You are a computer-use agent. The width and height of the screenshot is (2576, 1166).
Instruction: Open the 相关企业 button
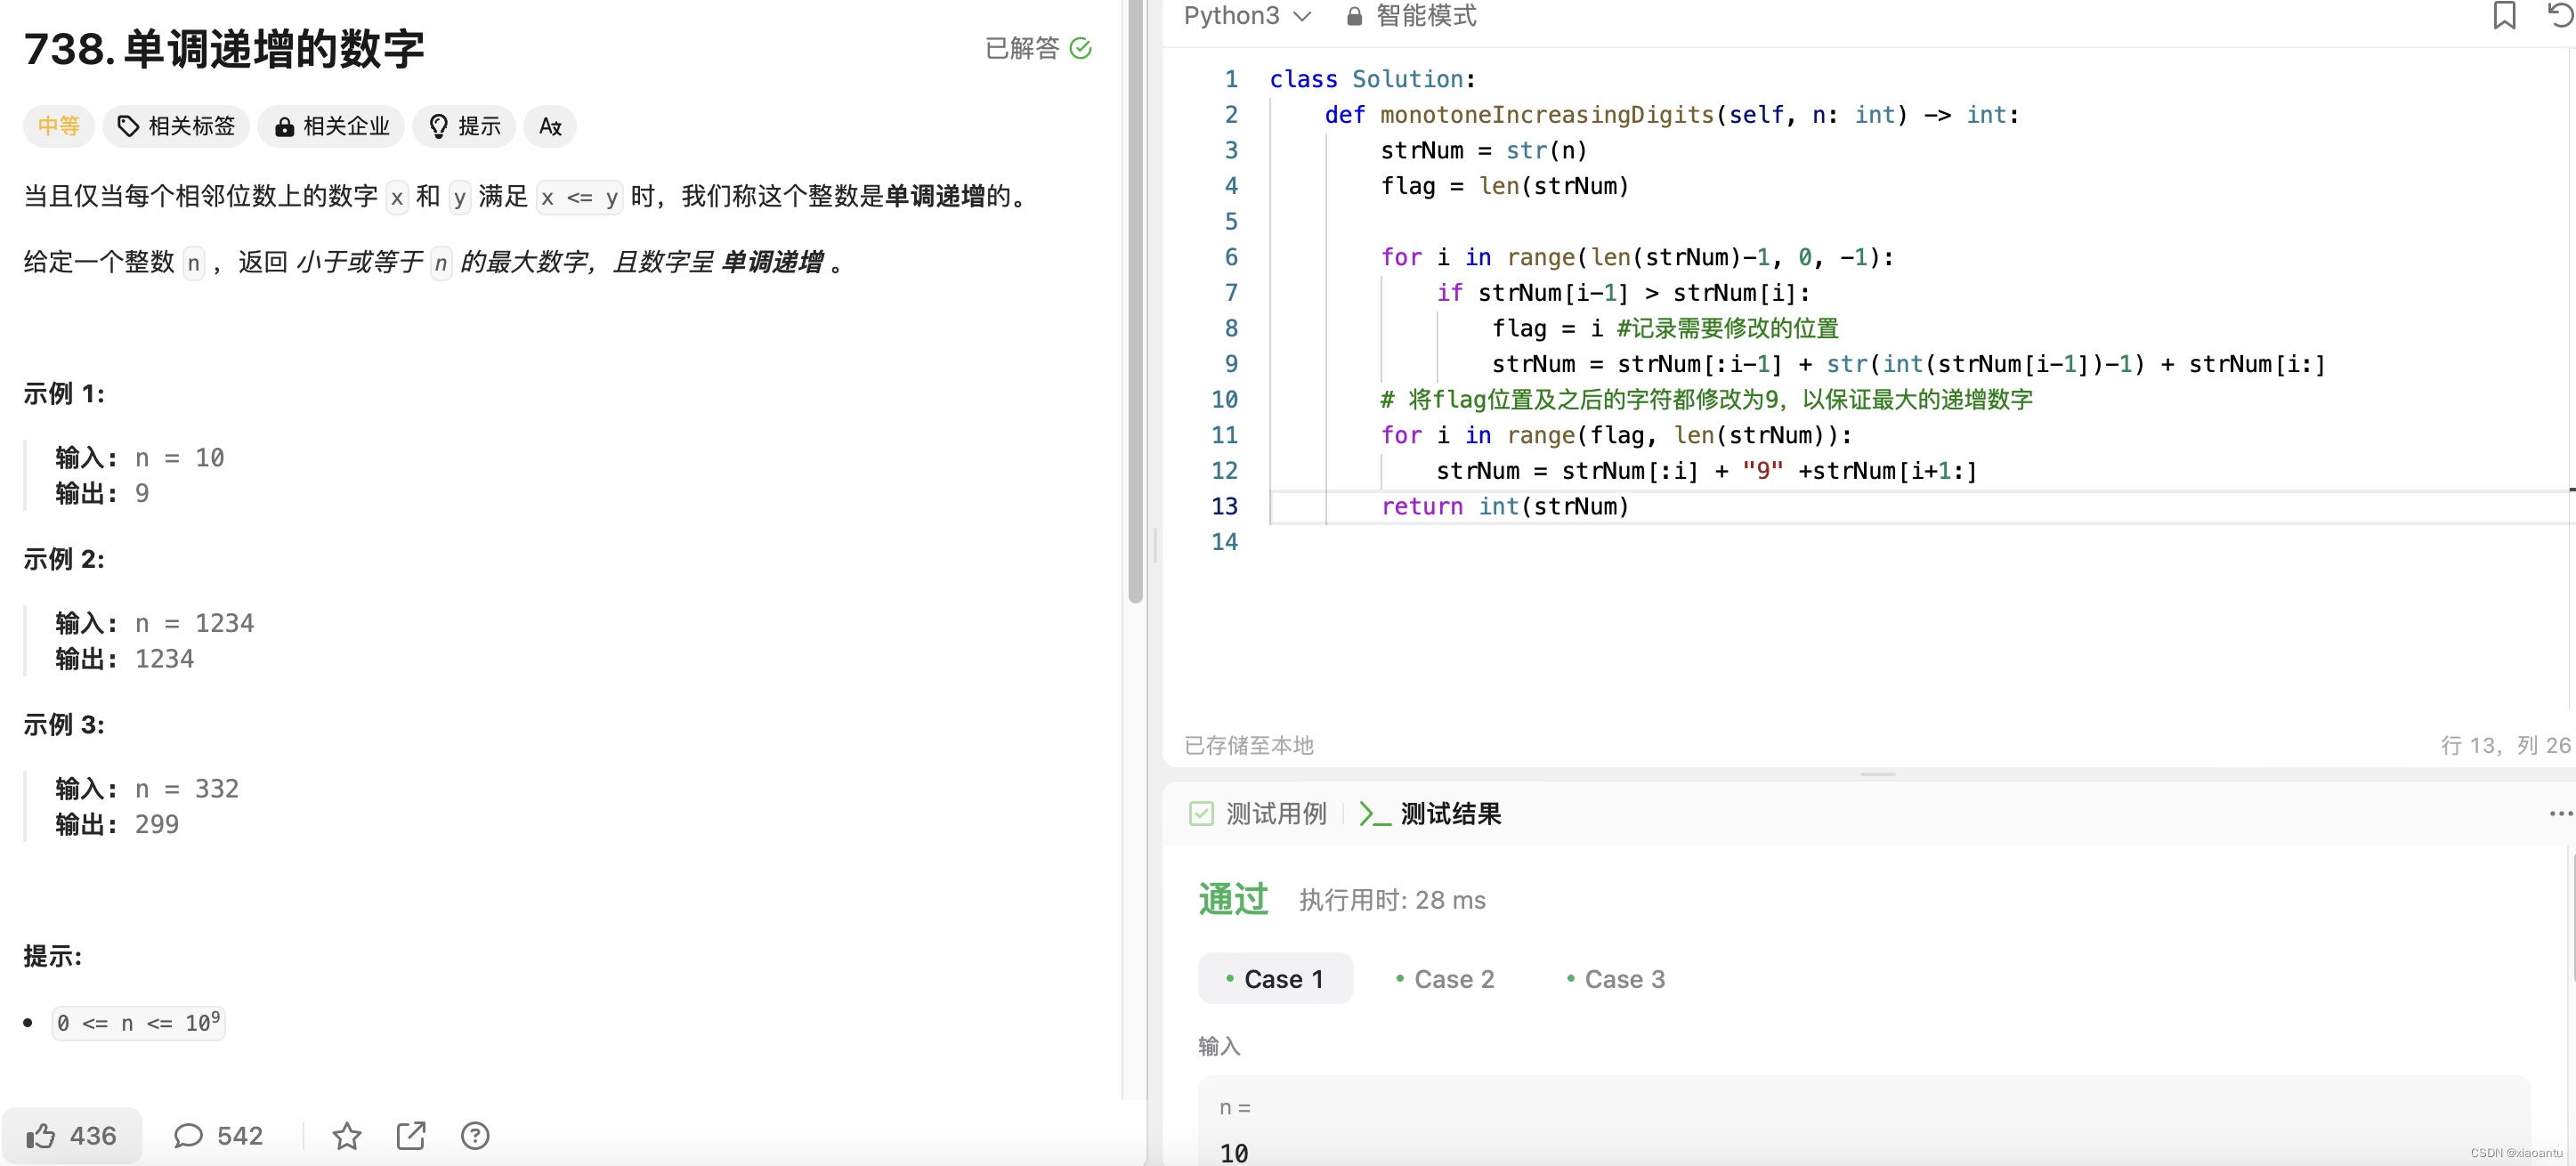[x=331, y=126]
